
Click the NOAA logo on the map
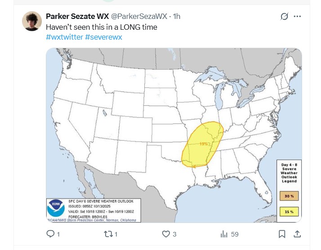(56, 210)
